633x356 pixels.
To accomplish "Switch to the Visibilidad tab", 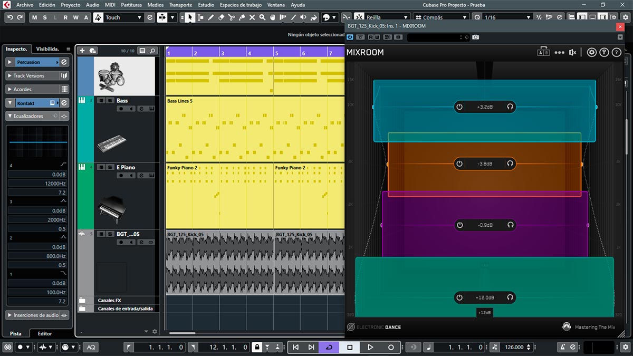I will click(47, 49).
